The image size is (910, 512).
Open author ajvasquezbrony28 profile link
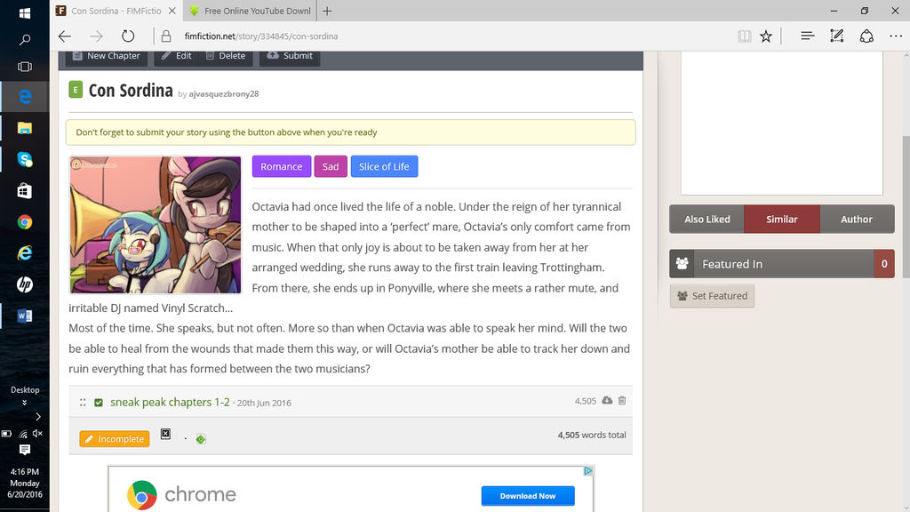tap(223, 93)
